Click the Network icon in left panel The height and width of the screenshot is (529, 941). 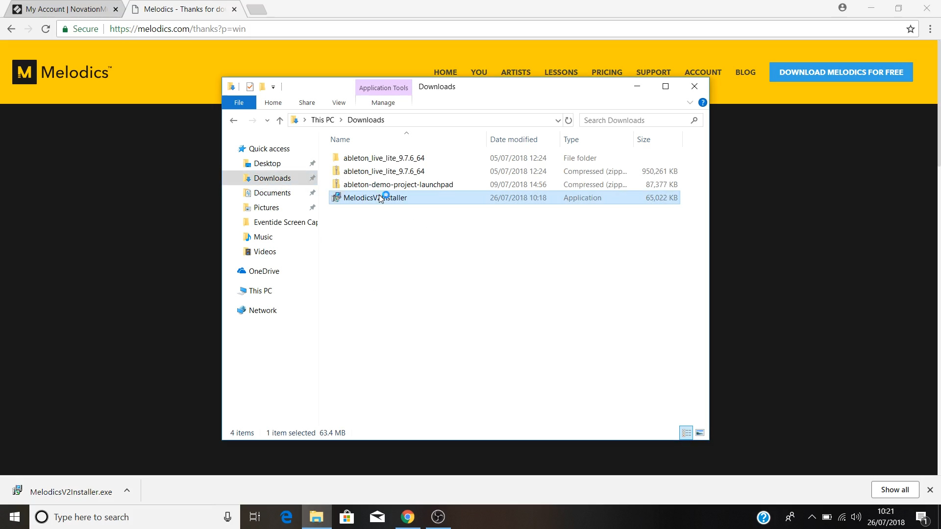coord(263,310)
